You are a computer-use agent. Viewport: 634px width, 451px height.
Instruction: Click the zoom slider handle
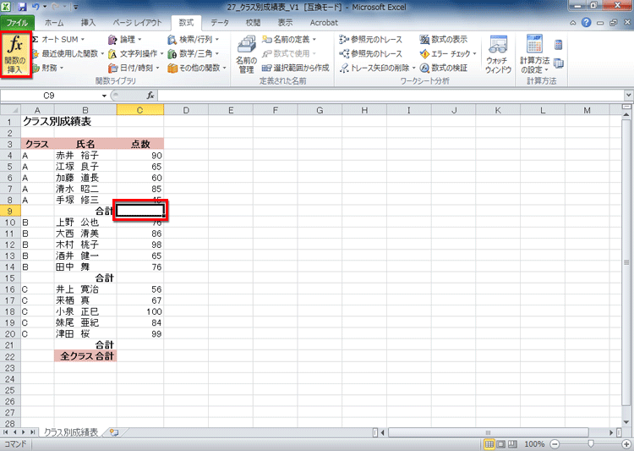coord(590,444)
